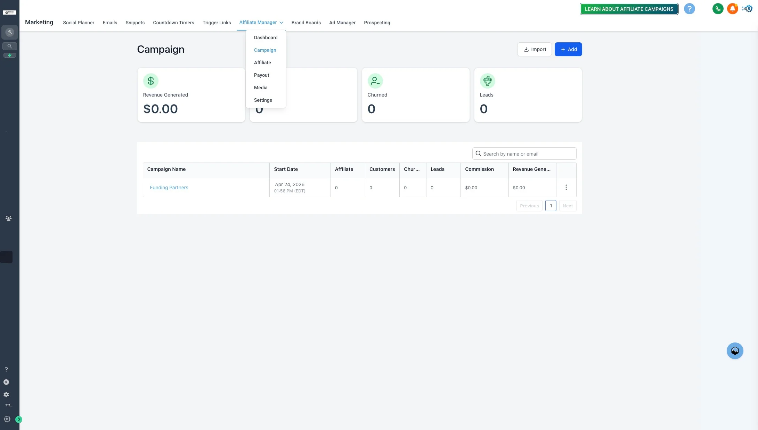Click the blue Add button
This screenshot has height=430, width=758.
click(568, 49)
